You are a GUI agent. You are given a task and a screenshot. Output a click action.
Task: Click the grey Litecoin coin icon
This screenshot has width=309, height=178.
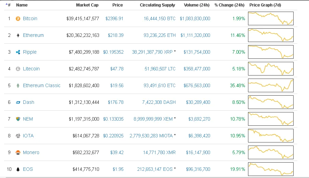(18, 69)
